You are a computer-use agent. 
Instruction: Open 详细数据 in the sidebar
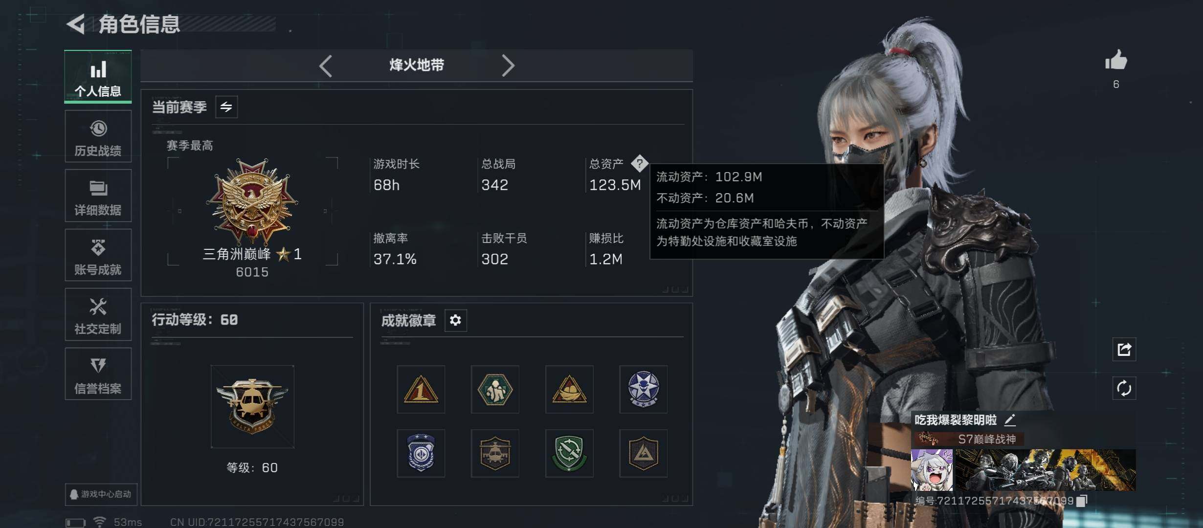(x=98, y=196)
